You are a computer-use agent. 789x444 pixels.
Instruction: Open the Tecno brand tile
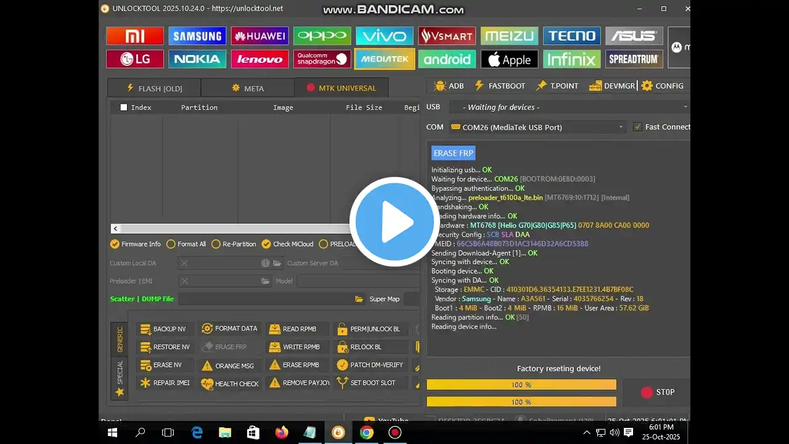(572, 36)
